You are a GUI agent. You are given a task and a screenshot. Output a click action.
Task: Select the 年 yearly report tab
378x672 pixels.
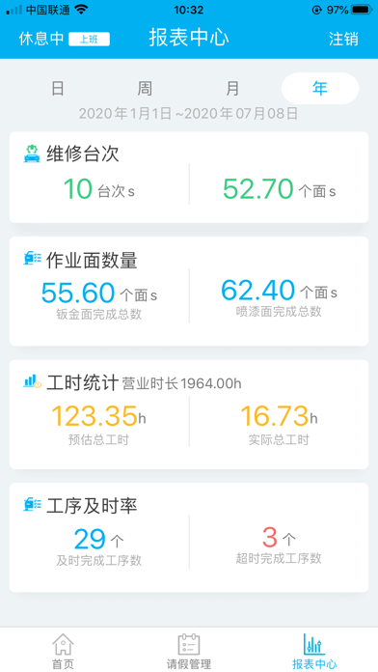click(x=320, y=88)
